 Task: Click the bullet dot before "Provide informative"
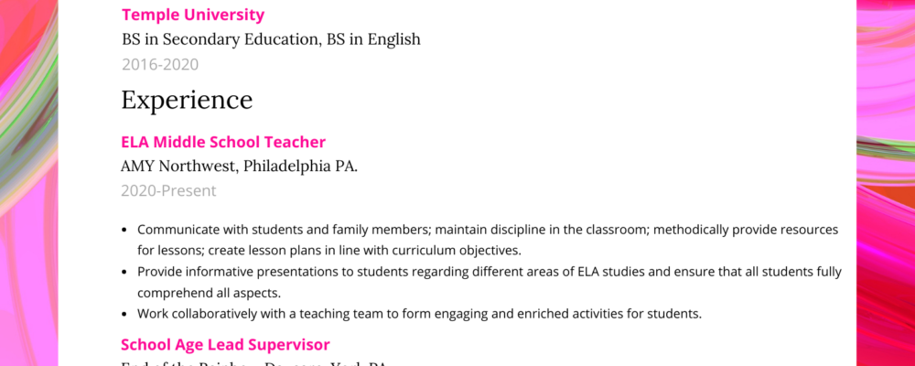[124, 273]
